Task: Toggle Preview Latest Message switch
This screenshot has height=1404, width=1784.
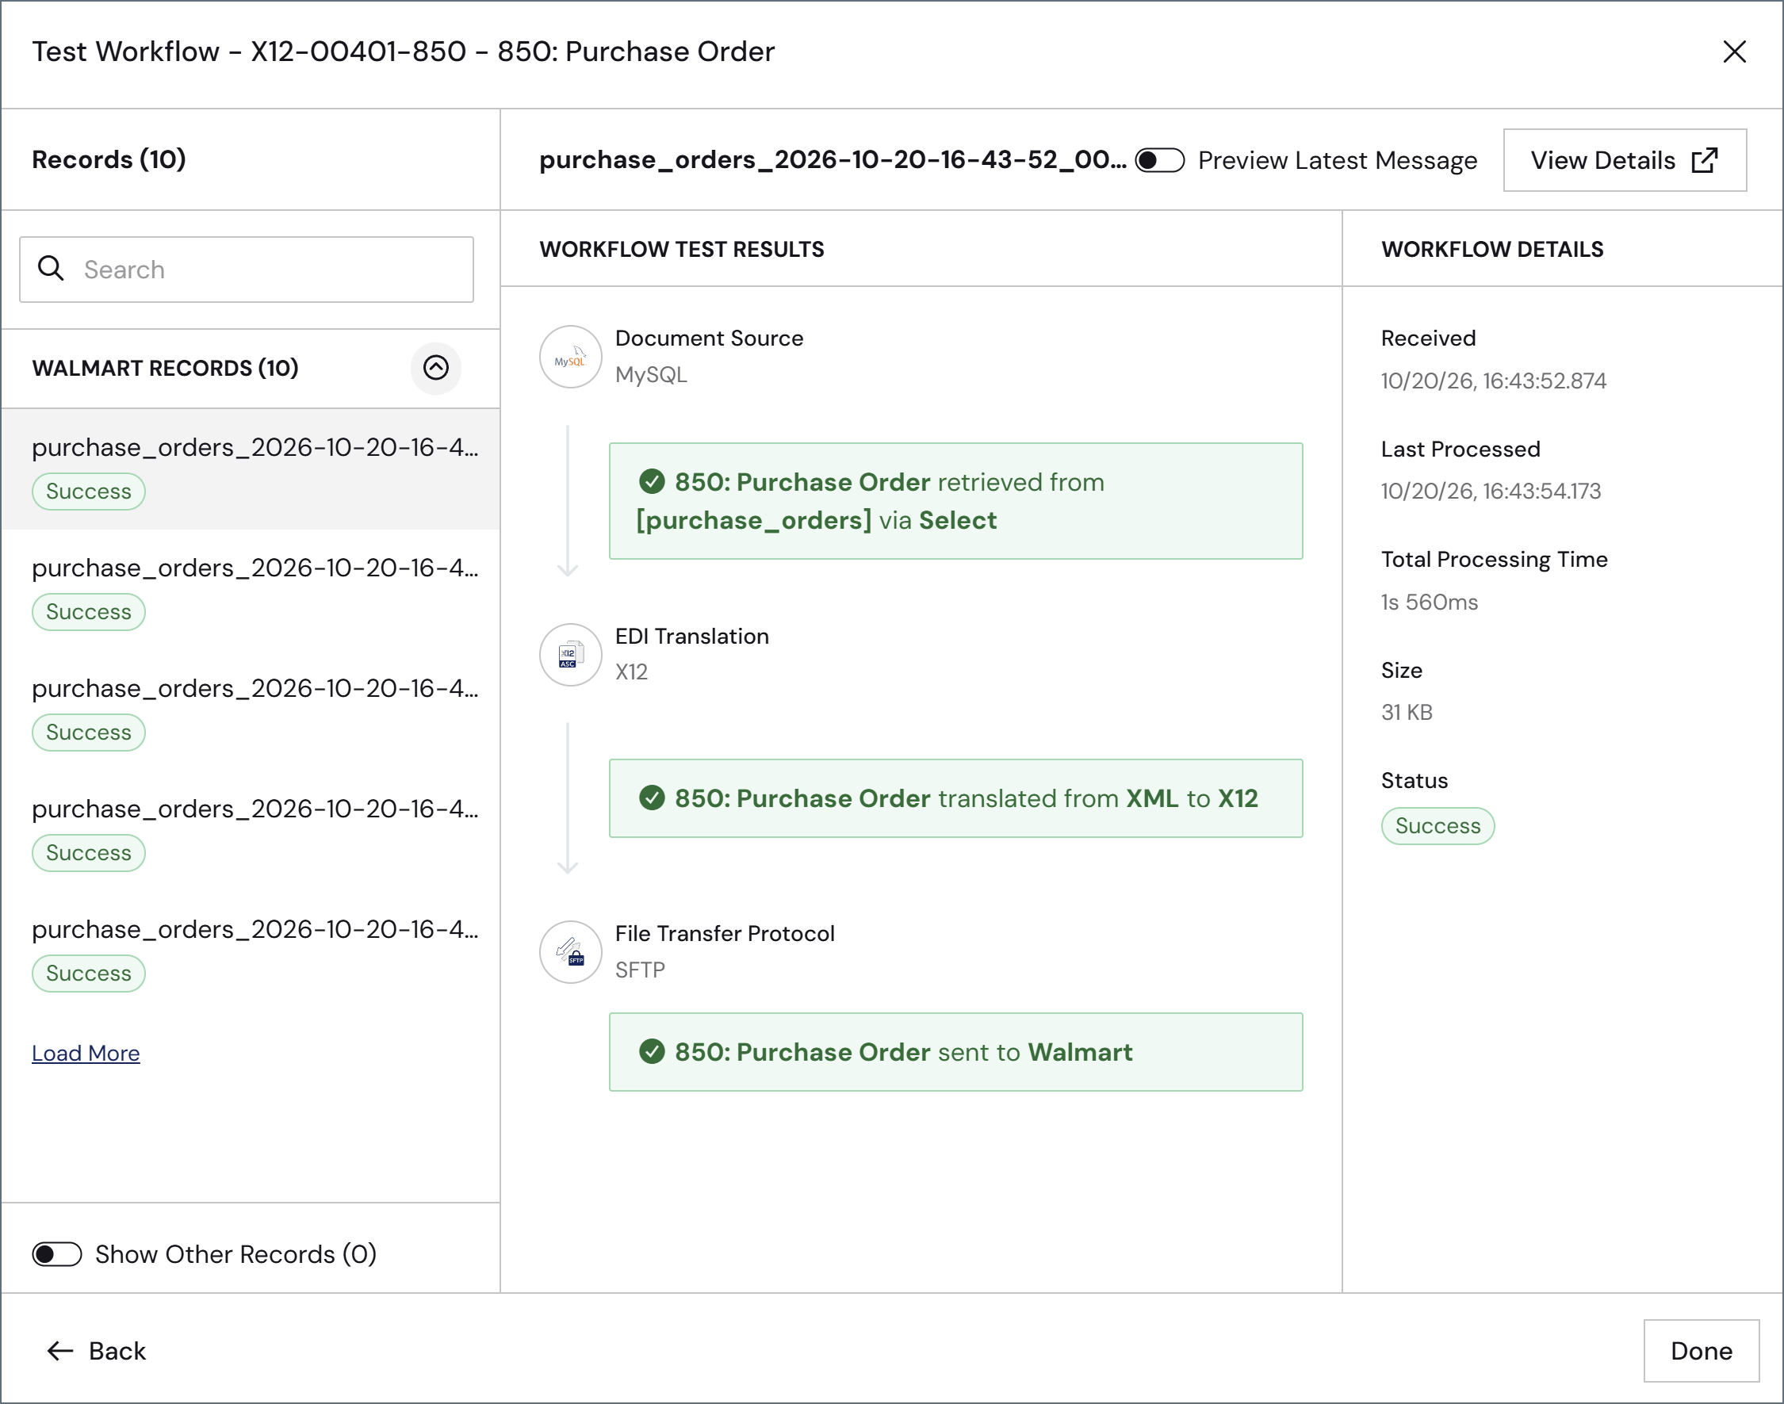Action: (x=1160, y=160)
